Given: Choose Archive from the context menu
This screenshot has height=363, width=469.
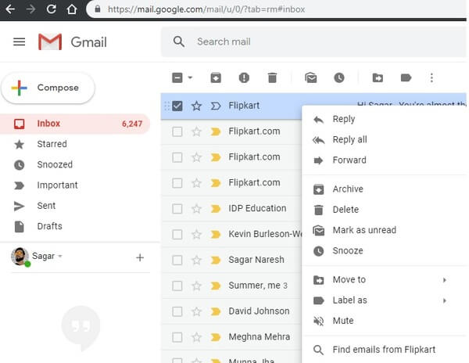Looking at the screenshot, I should click(385, 189).
